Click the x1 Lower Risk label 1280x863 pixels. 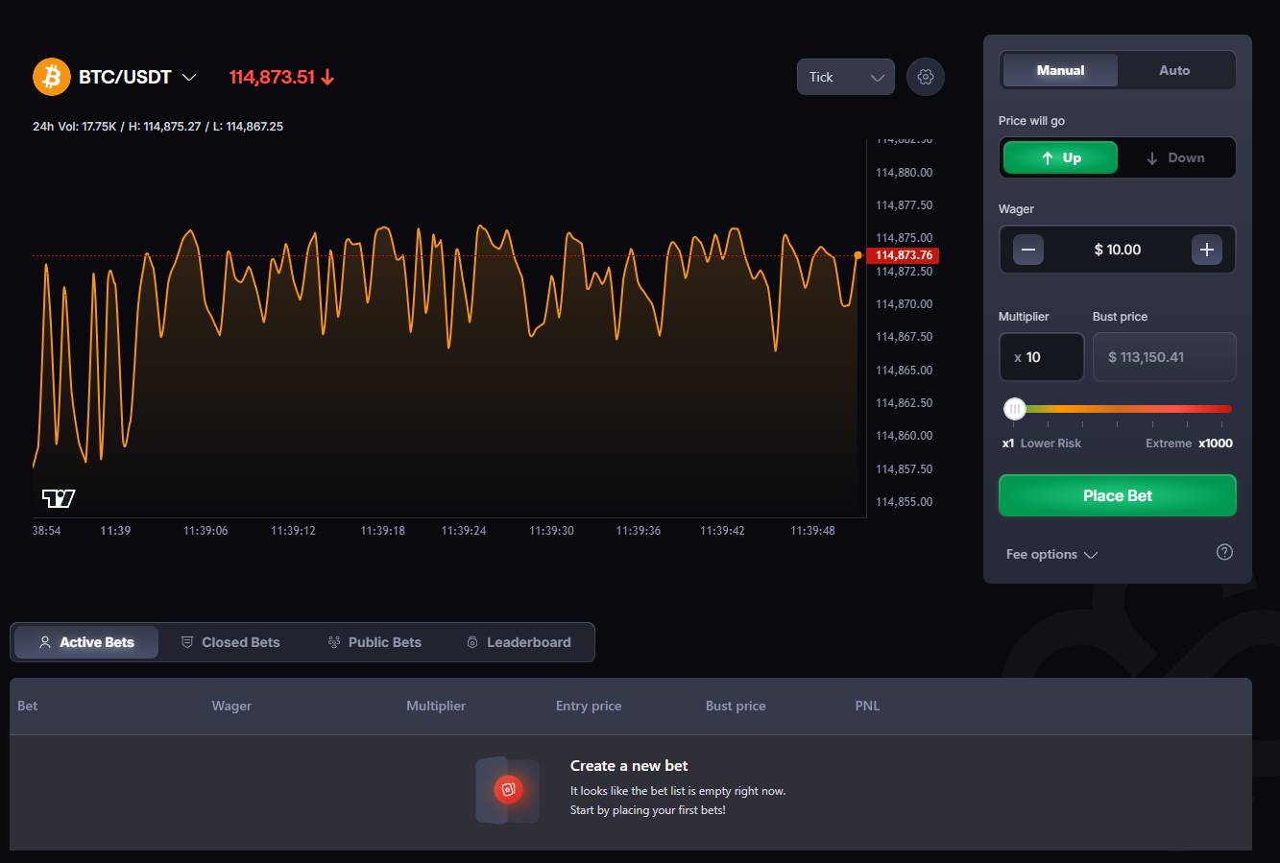tap(1042, 443)
